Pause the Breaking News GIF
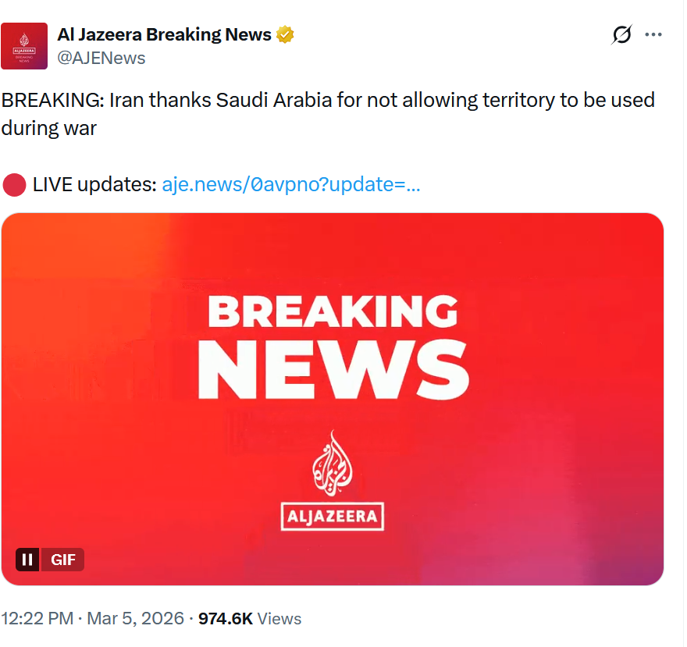This screenshot has height=647, width=687. [27, 559]
